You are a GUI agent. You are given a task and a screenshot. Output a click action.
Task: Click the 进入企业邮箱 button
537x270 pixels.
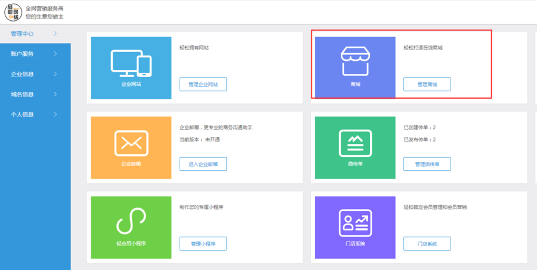(x=203, y=164)
